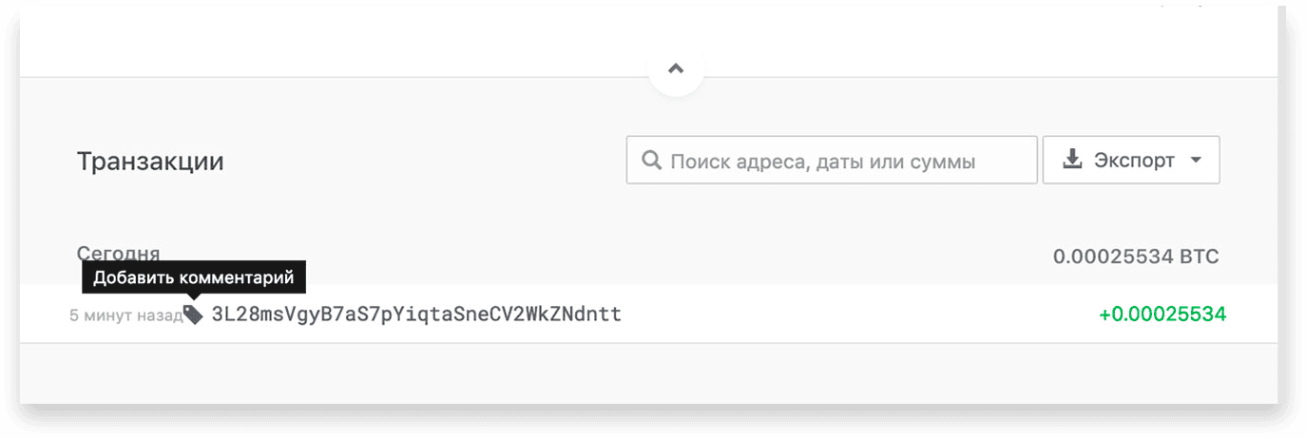
Task: Click the Добавить комментарий tooltip
Action: tap(194, 277)
